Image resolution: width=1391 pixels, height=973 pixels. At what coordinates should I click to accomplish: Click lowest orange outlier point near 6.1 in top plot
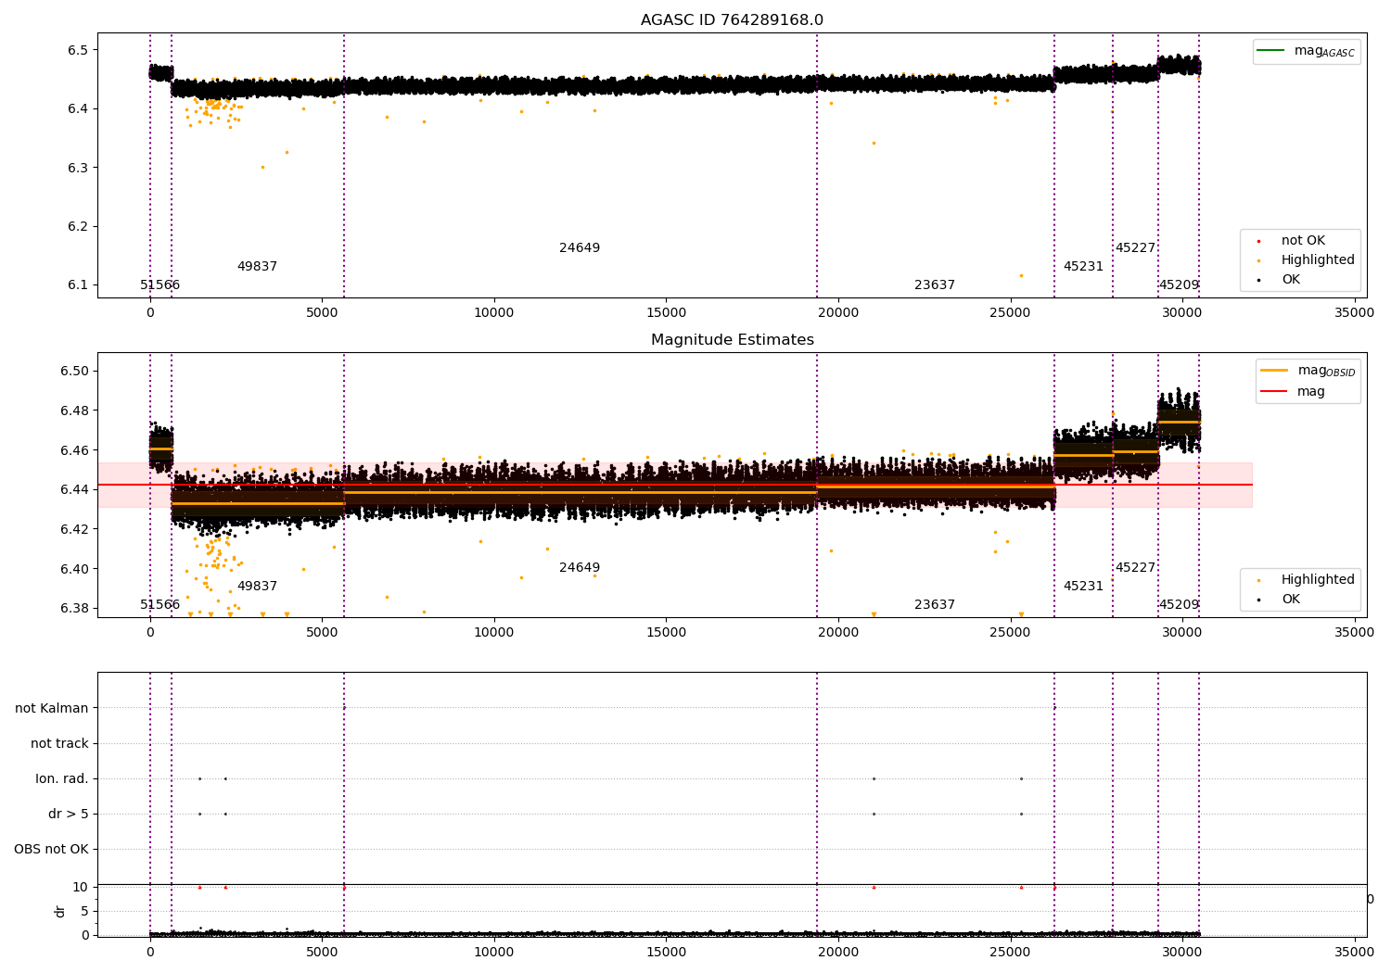pos(1021,275)
